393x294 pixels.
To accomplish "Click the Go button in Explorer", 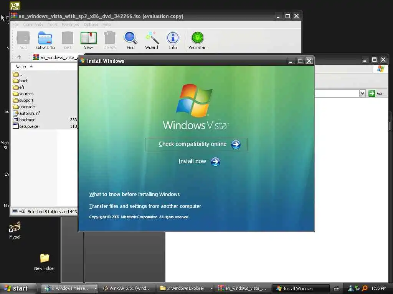I will (375, 93).
